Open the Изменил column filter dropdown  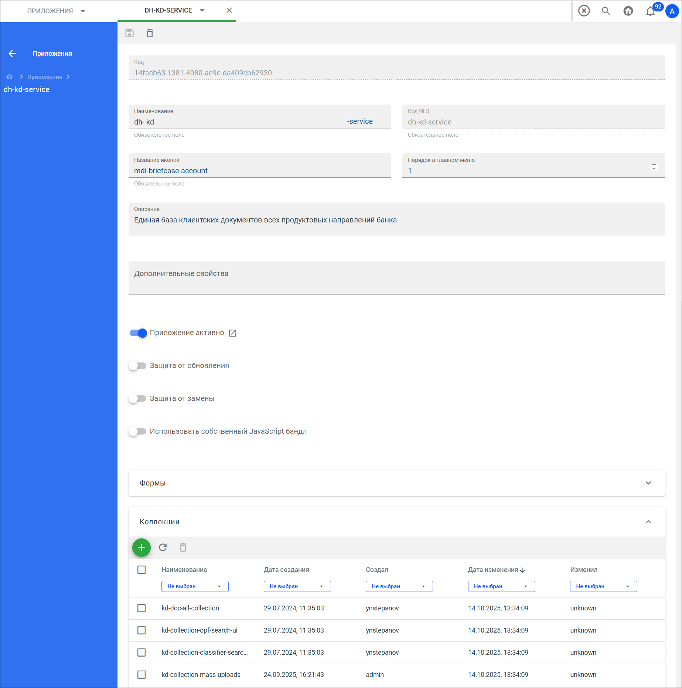[603, 586]
